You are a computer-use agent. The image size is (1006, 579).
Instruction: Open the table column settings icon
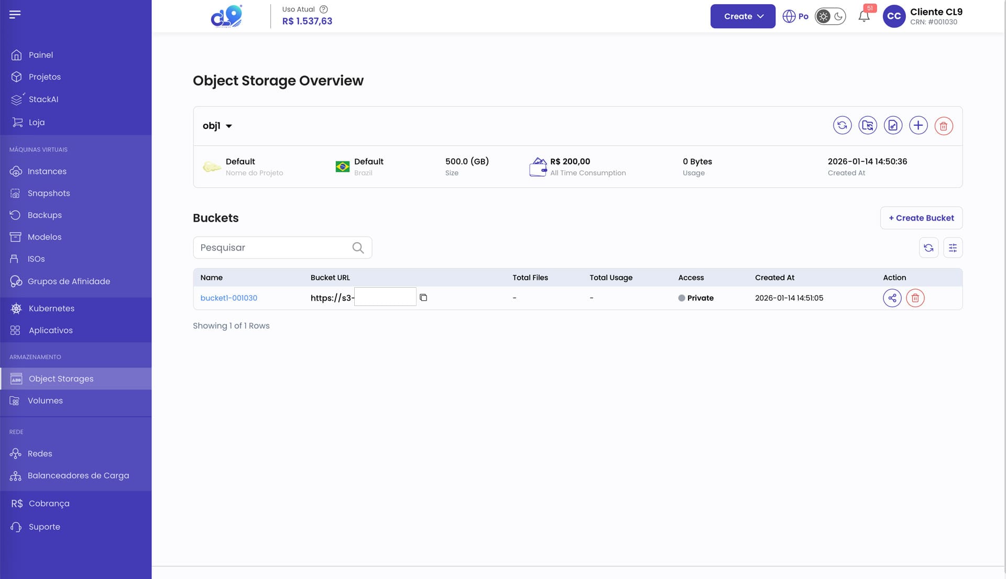[x=953, y=248]
